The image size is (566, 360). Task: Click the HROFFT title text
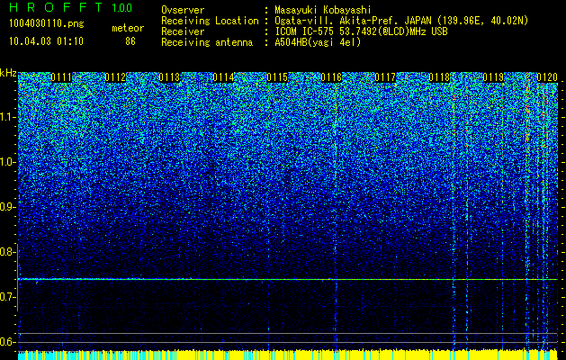coord(56,7)
